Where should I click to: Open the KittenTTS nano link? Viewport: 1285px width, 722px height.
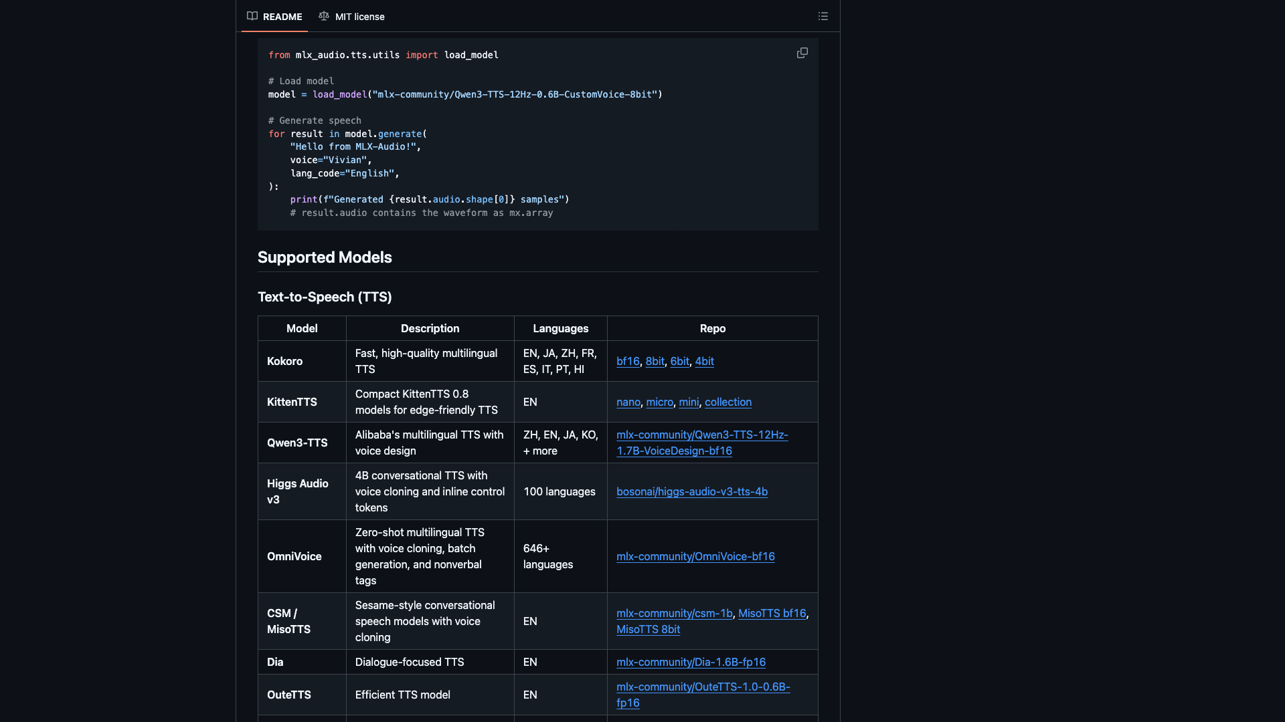(628, 402)
